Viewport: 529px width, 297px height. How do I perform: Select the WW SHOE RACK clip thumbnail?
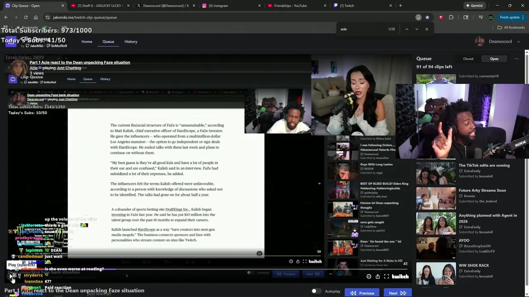click(436, 273)
